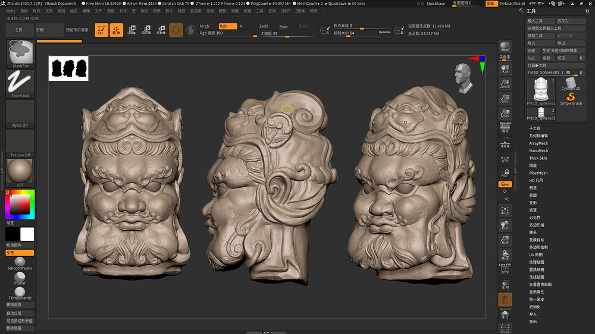The width and height of the screenshot is (595, 334).
Task: Open the Alpha menu
Action: click(x=11, y=11)
